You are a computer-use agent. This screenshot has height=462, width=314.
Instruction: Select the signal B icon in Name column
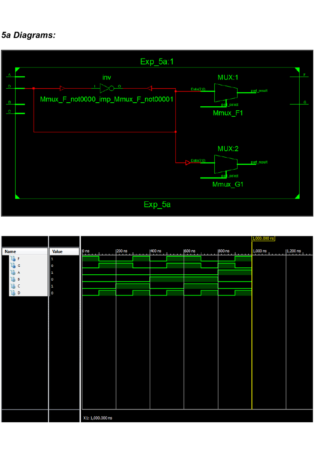click(x=13, y=279)
